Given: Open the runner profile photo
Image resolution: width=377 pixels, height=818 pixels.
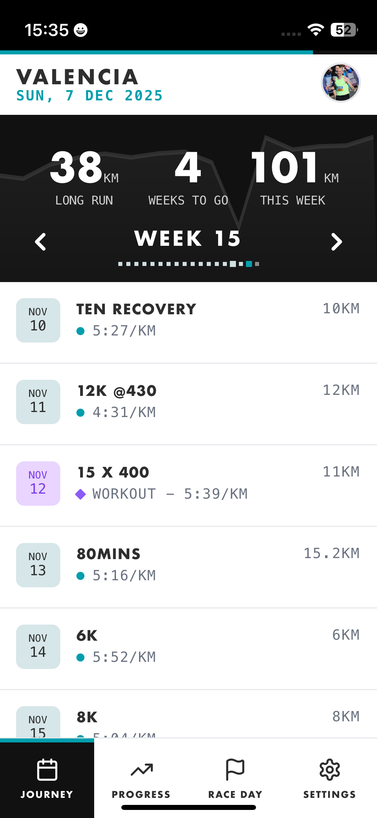Looking at the screenshot, I should [x=340, y=83].
